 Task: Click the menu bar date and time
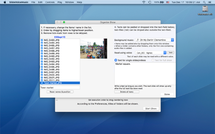186,2
